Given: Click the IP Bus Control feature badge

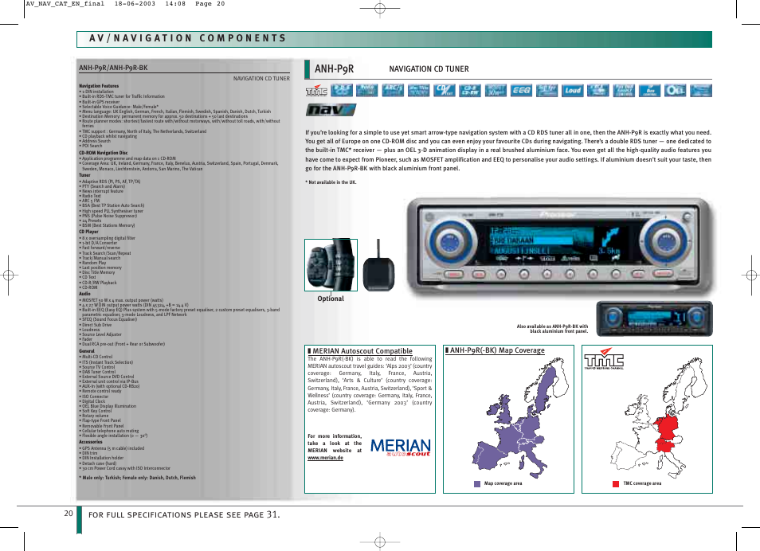Looking at the screenshot, I should [x=649, y=91].
